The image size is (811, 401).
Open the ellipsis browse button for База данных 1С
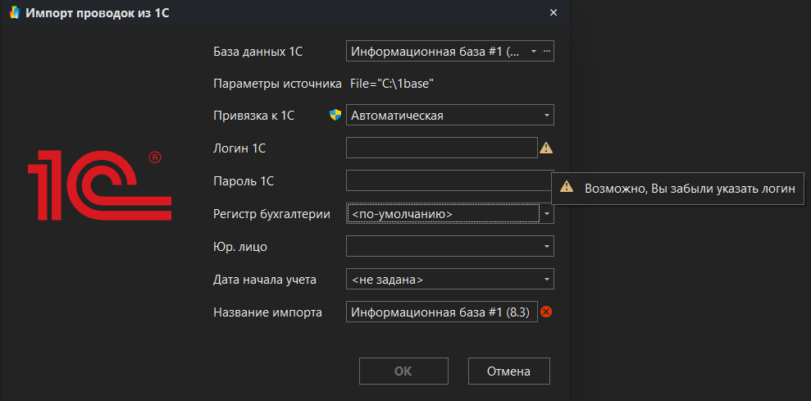pos(548,51)
